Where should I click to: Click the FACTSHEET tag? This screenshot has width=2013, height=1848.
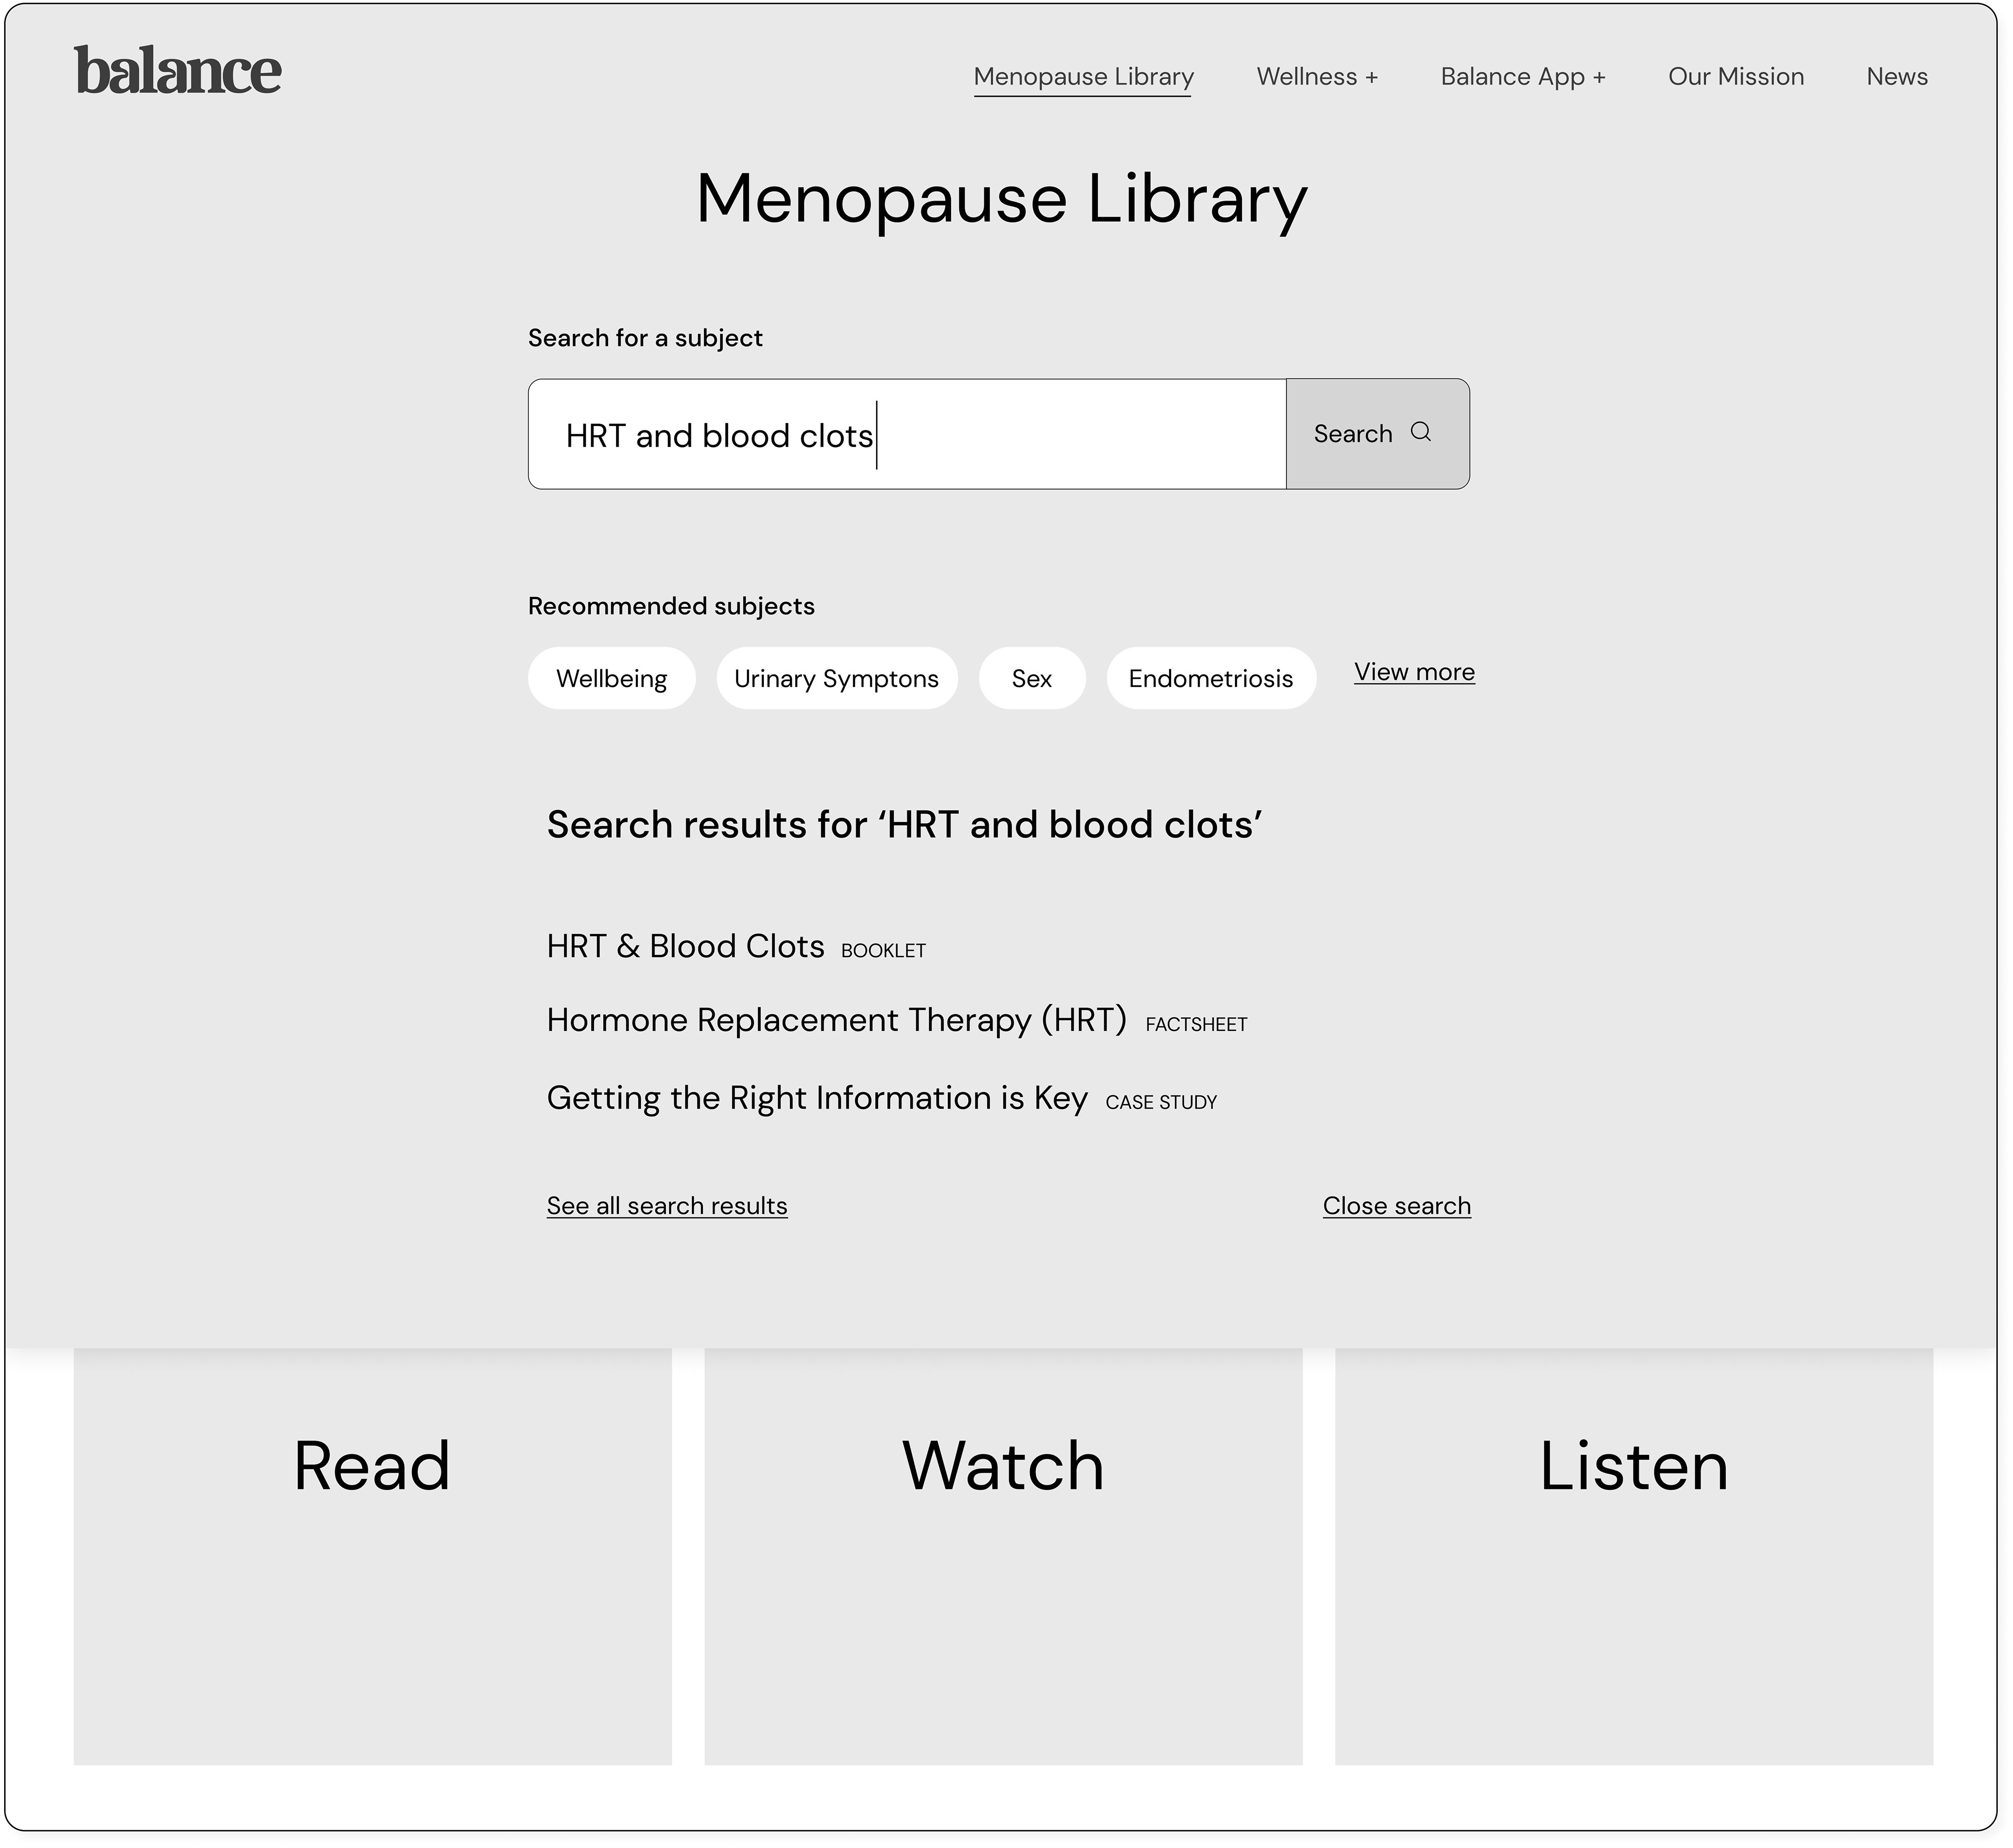pos(1197,1025)
